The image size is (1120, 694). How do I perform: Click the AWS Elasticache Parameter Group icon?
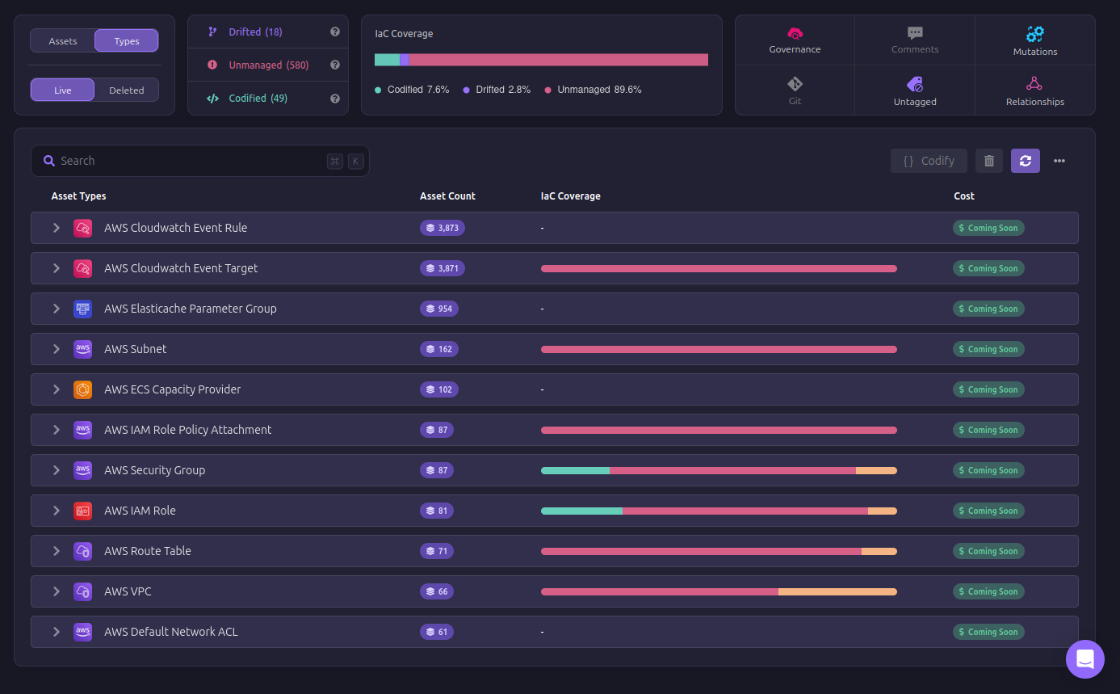pyautogui.click(x=82, y=309)
